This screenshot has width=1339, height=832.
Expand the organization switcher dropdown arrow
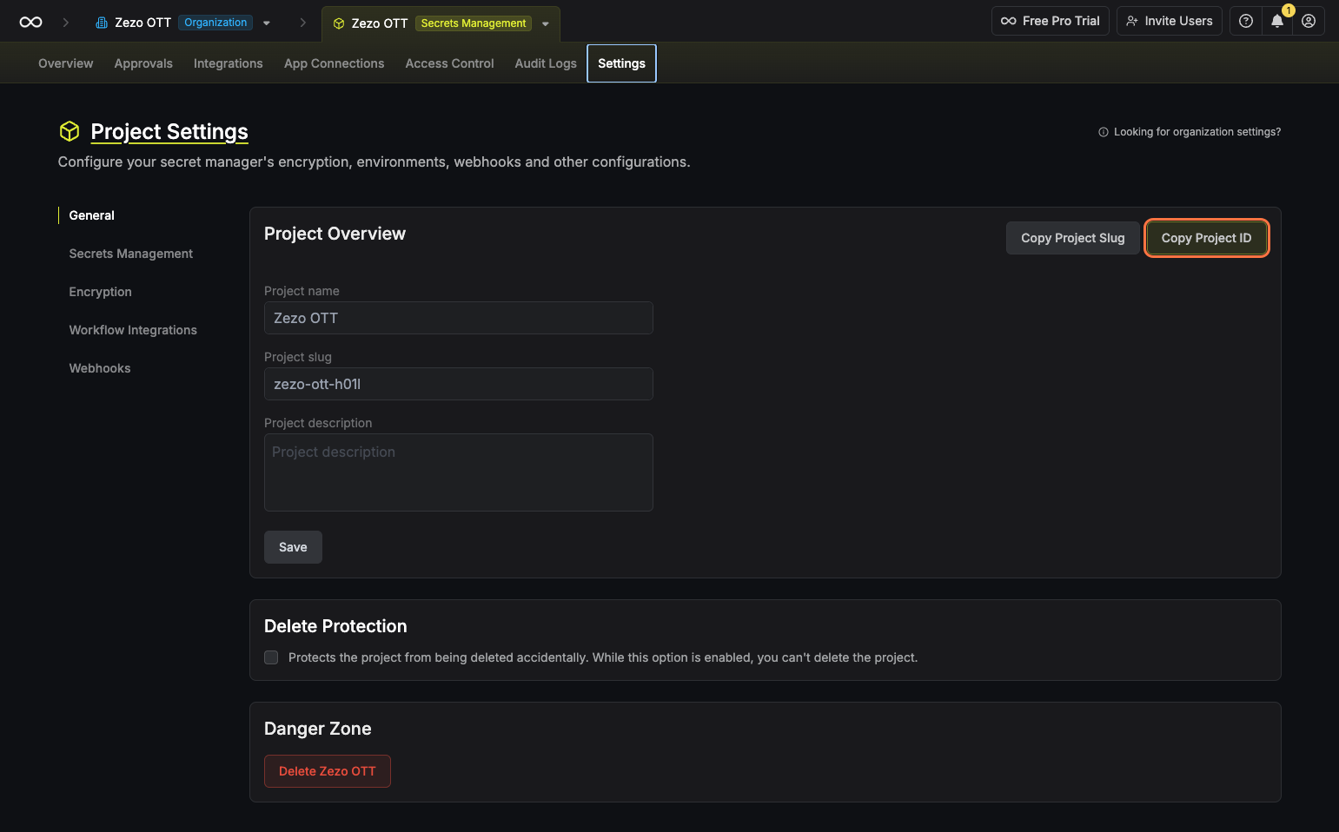[267, 23]
